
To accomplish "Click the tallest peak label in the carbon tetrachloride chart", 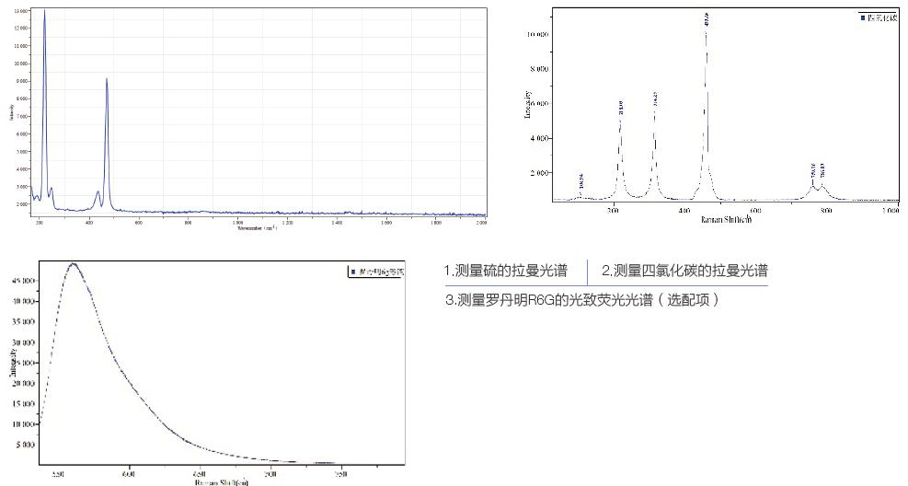I will pyautogui.click(x=706, y=19).
